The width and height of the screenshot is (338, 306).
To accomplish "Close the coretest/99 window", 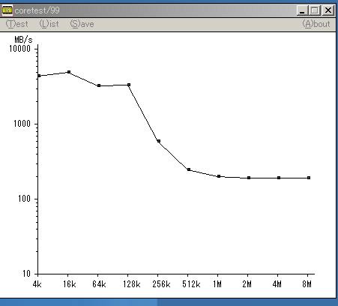I will coord(328,10).
